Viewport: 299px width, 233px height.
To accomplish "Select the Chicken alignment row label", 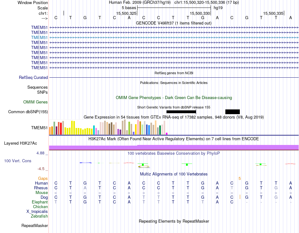I will click(40, 207).
